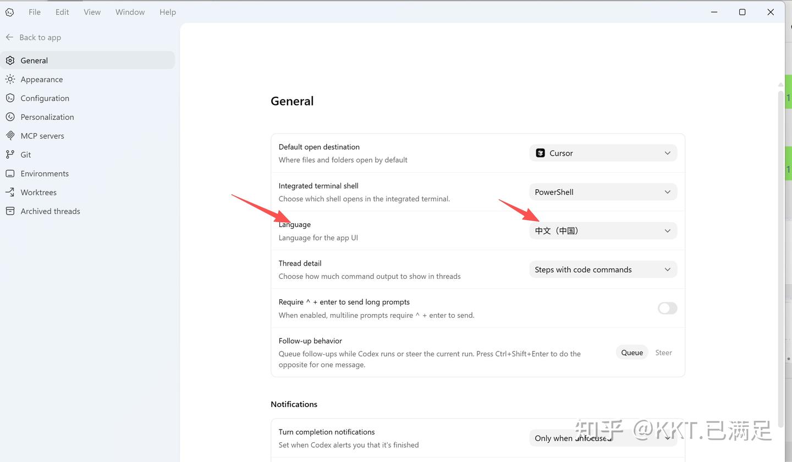Open Appearance settings page
792x462 pixels.
[88, 79]
